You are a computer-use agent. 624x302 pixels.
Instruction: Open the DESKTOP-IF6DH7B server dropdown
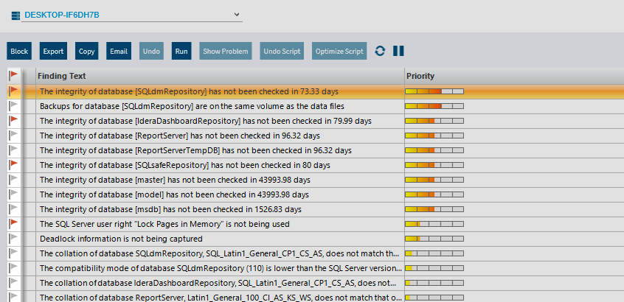[132, 15]
